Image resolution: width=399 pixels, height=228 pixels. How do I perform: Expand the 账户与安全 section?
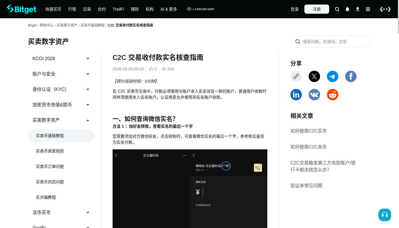coord(61,74)
